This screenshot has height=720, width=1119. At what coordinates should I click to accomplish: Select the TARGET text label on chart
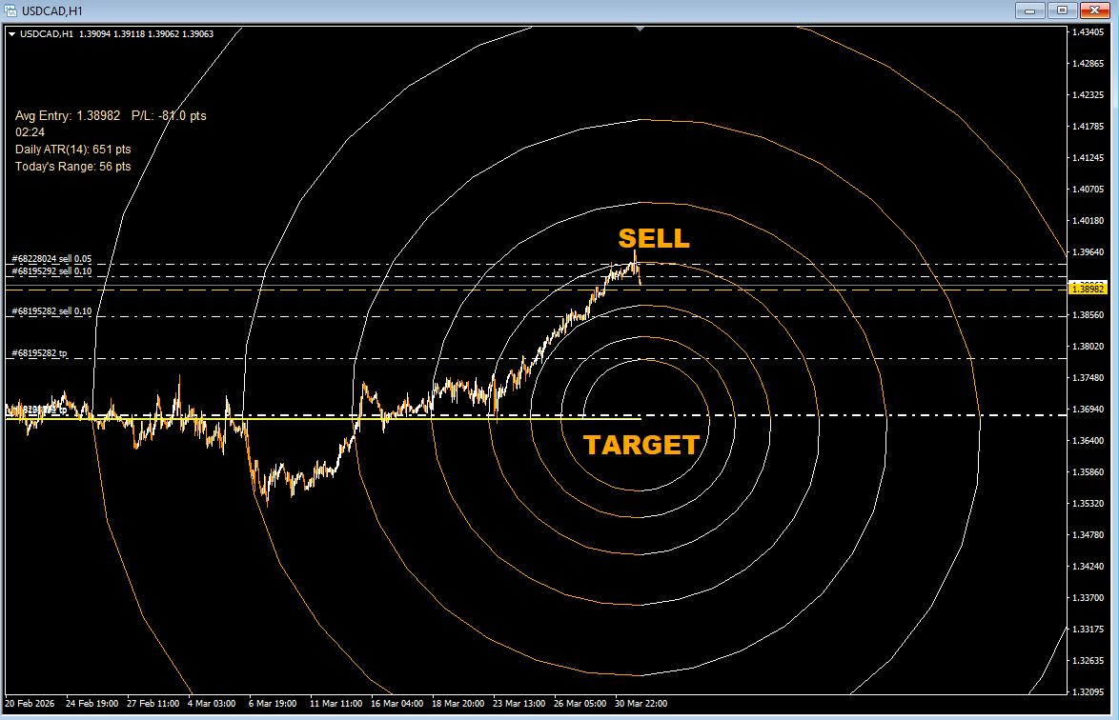tap(641, 445)
